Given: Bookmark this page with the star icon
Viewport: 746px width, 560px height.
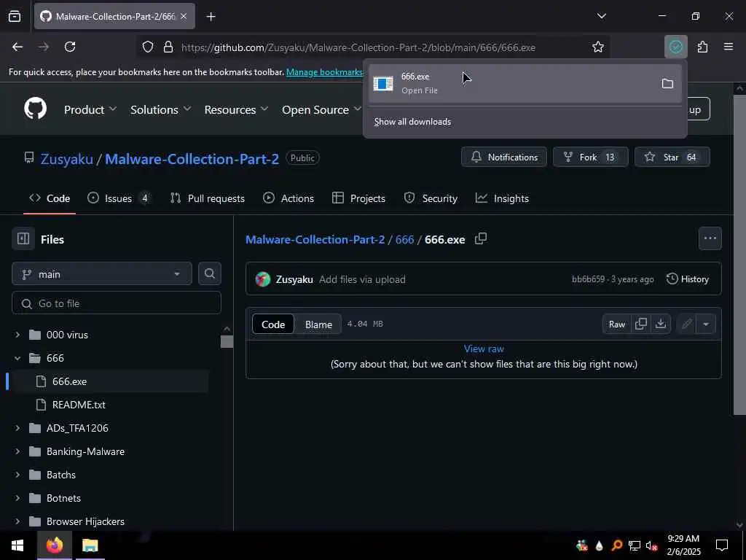Looking at the screenshot, I should click(x=598, y=47).
